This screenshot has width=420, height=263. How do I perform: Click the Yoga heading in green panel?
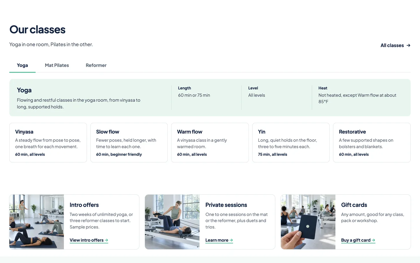coord(24,90)
